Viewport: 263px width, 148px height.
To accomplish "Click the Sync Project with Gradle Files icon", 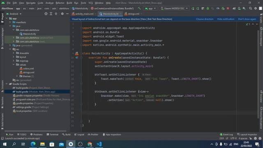I will click(x=234, y=8).
